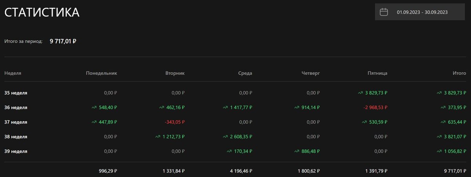471x177 pixels.
Task: Click the trend arrow next to 170,34 ₽
Action: 230,151
